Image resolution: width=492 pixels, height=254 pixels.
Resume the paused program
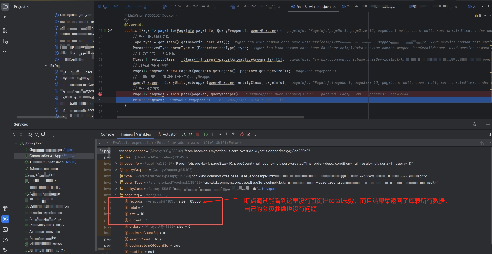(206, 134)
